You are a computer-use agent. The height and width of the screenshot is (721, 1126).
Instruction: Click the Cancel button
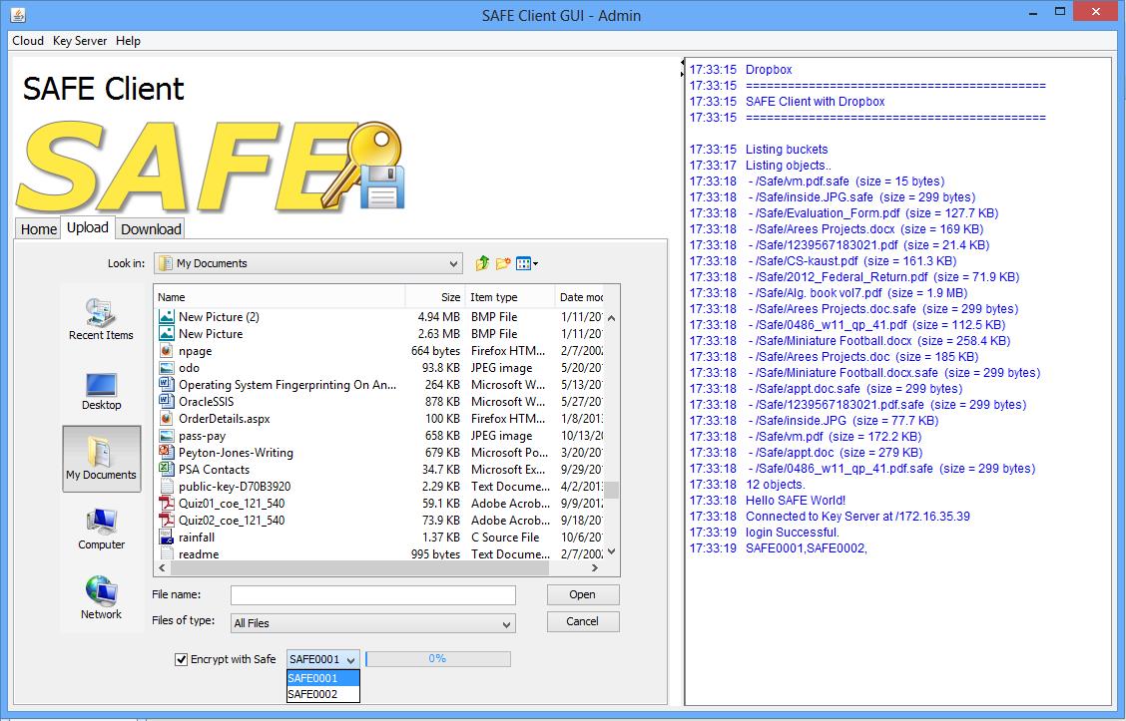582,621
